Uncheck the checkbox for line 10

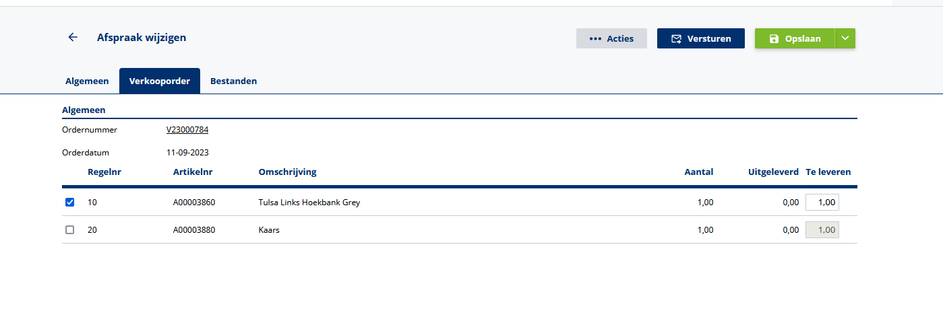click(69, 203)
